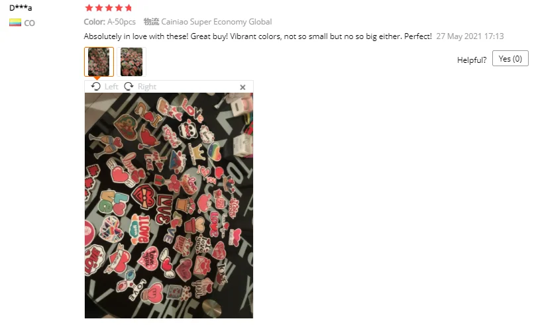The image size is (534, 325).
Task: Click the 'Helpful?' label
Action: coord(472,60)
